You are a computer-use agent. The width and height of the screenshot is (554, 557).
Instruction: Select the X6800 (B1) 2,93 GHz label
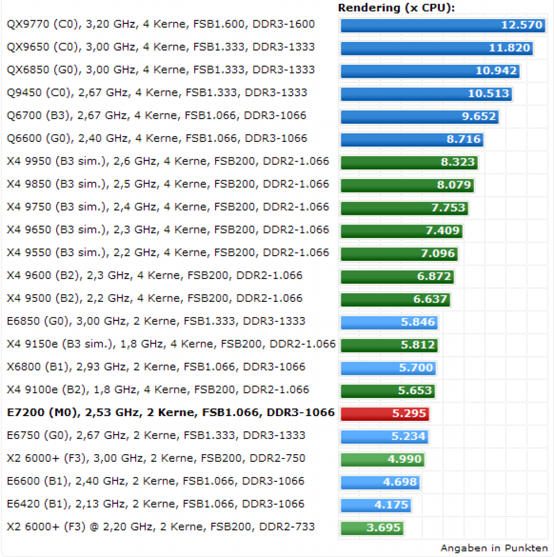156,367
